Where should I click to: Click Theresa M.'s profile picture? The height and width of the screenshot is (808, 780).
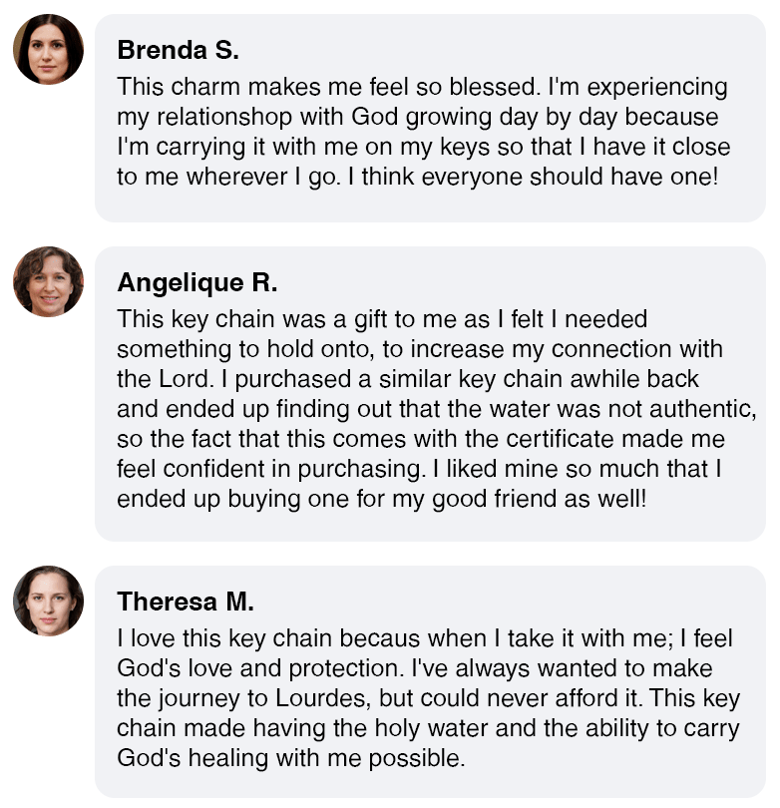tap(49, 601)
